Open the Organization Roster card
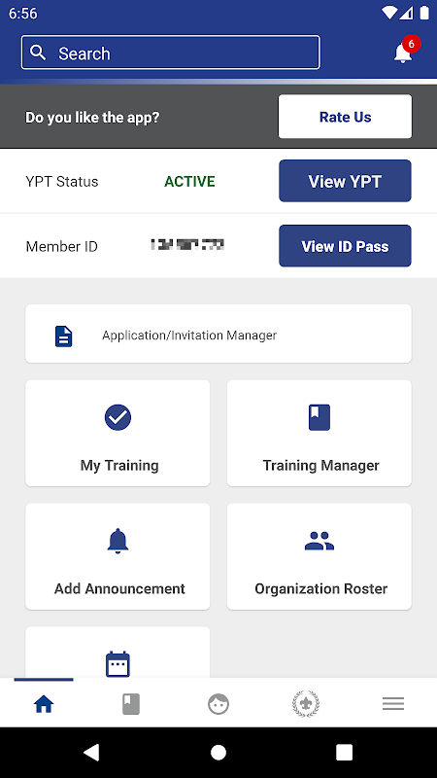 tap(319, 556)
